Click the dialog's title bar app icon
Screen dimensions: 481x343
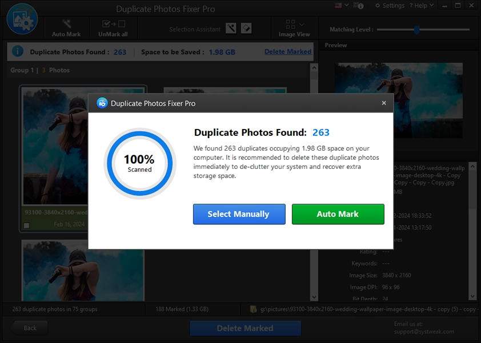(x=102, y=103)
